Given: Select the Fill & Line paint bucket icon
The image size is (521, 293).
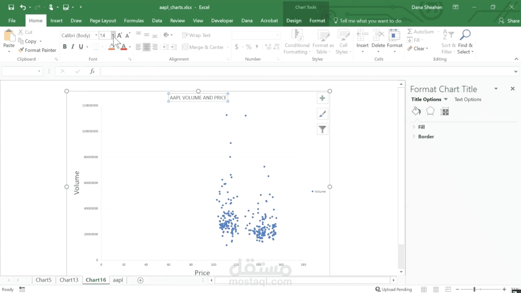Looking at the screenshot, I should [x=416, y=111].
